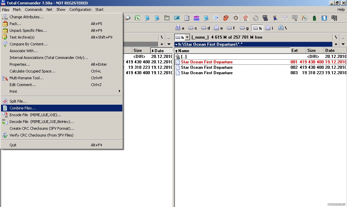The image size is (347, 207).
Task: Switch to drive g
Action: [x=244, y=28]
